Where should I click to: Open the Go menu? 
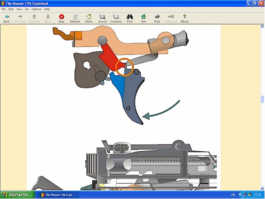(27, 9)
